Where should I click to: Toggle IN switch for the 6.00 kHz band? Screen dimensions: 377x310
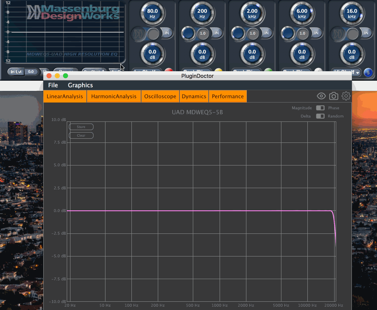pyautogui.click(x=316, y=33)
